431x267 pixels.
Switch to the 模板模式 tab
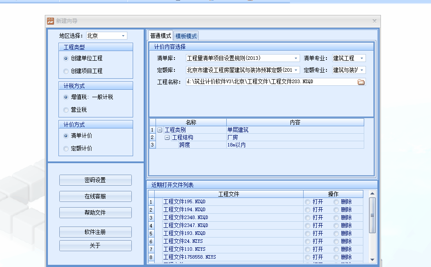186,36
